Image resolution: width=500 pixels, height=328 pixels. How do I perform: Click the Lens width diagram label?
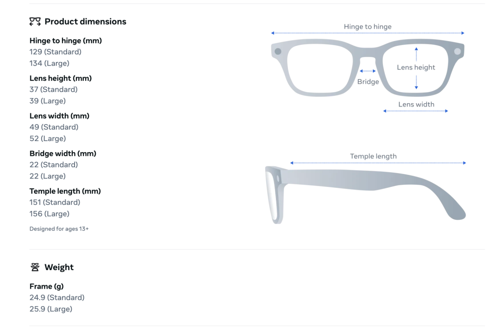tap(416, 104)
